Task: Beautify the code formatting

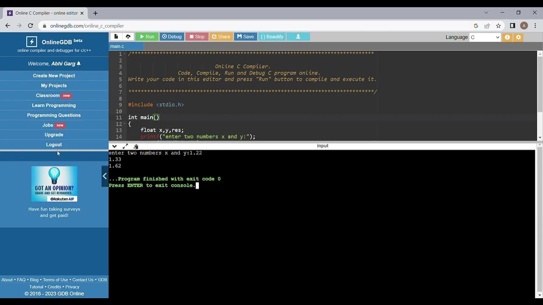Action: coord(272,37)
